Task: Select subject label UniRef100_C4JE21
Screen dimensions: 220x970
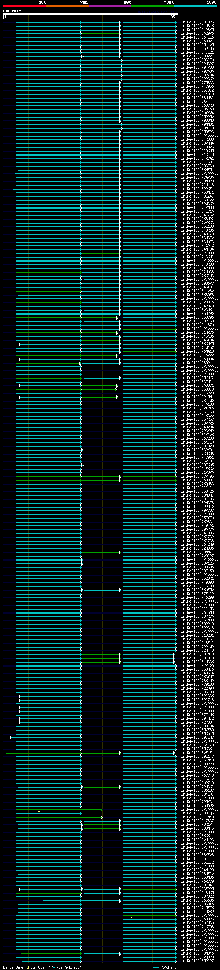Action: pos(197,52)
